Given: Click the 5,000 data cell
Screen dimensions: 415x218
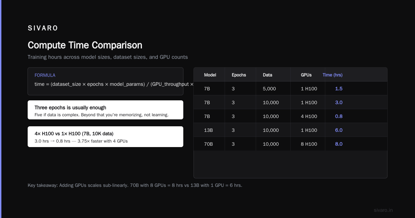Looking at the screenshot, I should (269, 89).
